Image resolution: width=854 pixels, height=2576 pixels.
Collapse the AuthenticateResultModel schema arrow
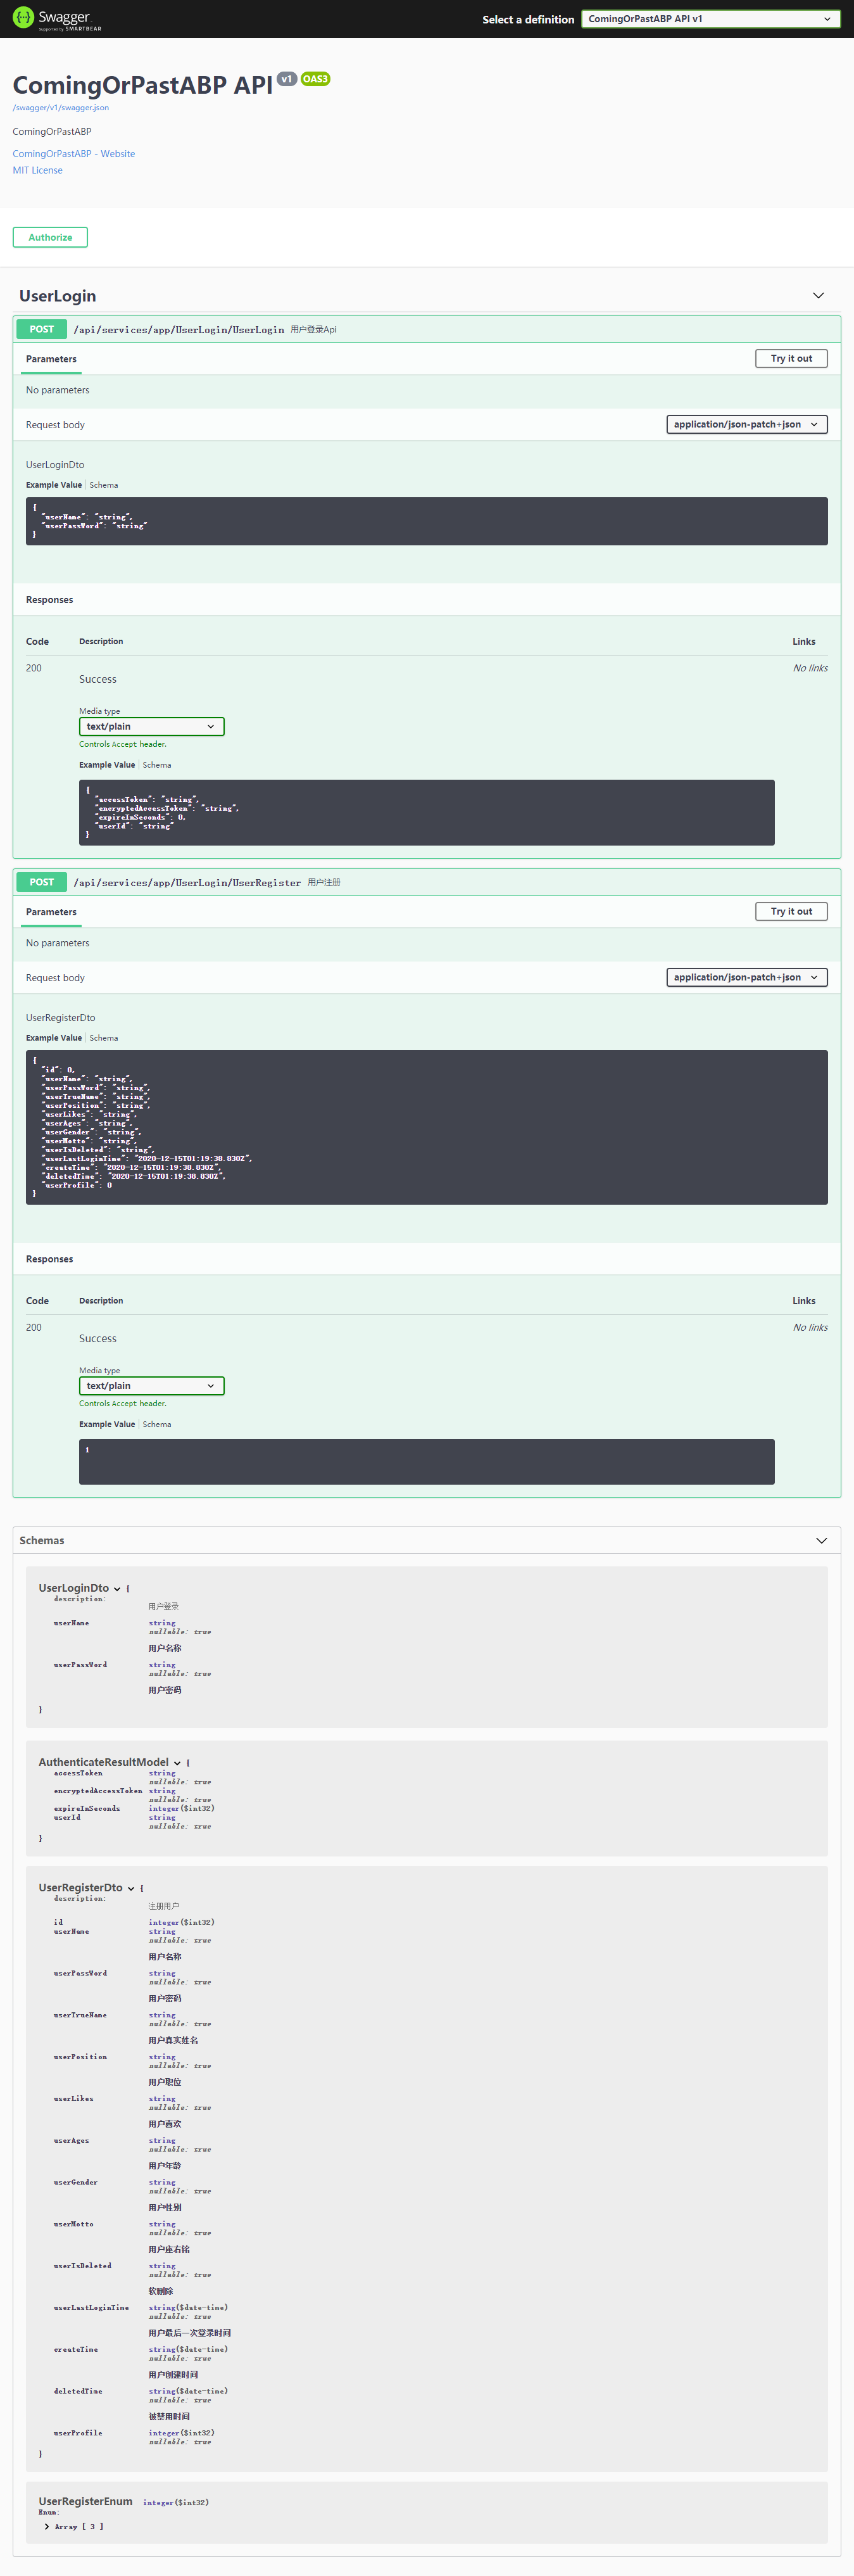(177, 1762)
